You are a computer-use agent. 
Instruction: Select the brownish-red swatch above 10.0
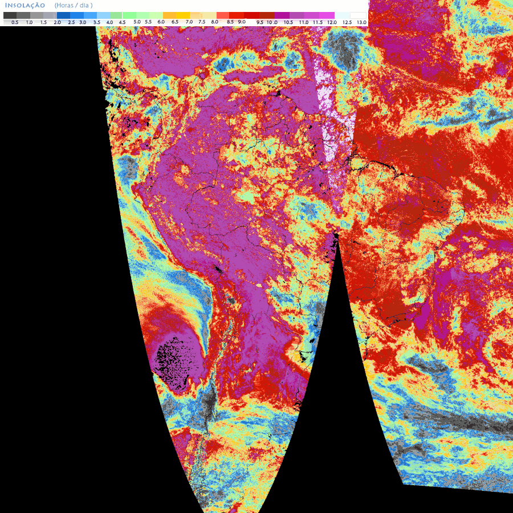[267, 15]
